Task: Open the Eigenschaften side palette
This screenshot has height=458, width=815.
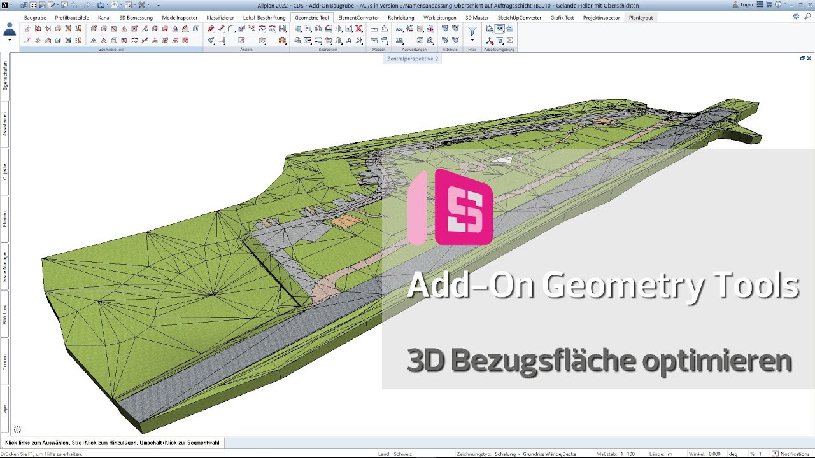Action: click(5, 76)
